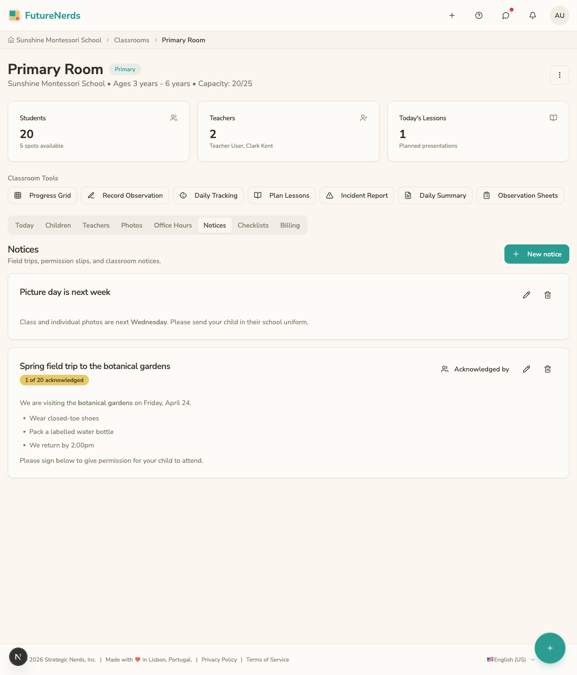
Task: Open the Progress Grid tool
Action: (x=42, y=195)
